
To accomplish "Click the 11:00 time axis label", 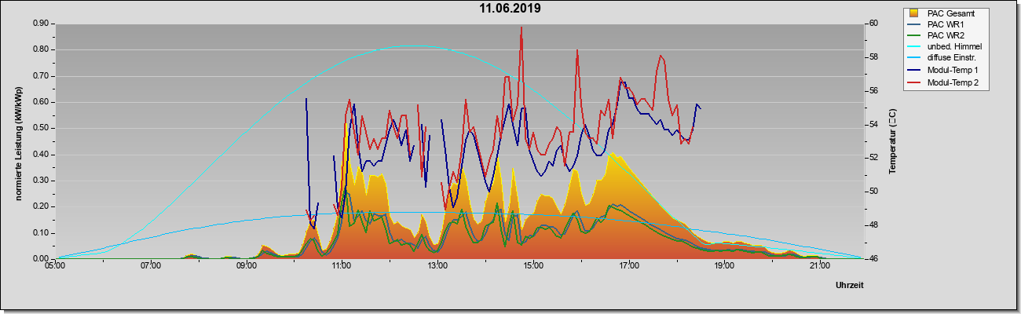I will (342, 266).
